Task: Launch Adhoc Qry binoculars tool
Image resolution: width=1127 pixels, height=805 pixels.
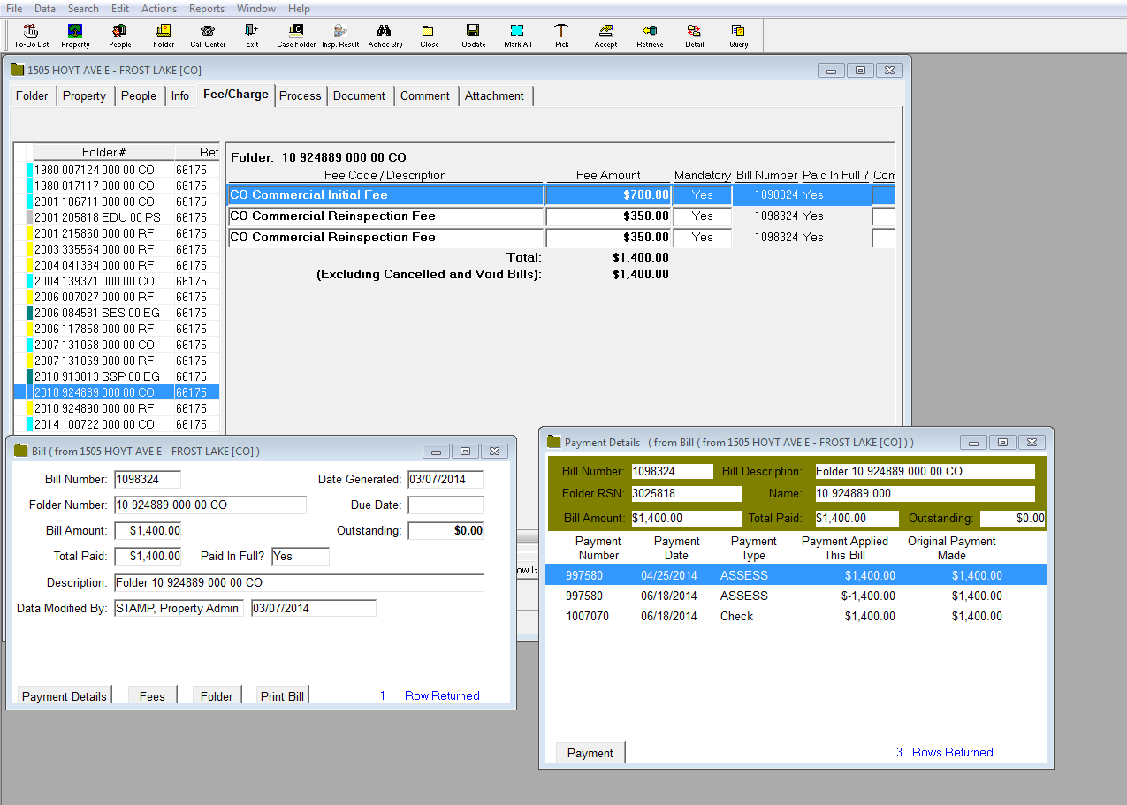Action: pyautogui.click(x=385, y=35)
